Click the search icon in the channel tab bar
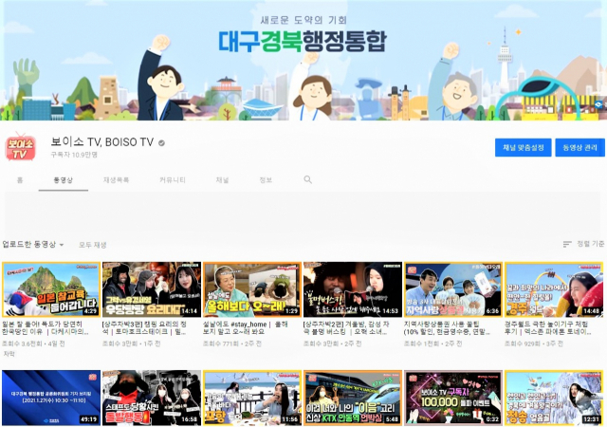This screenshot has height=427, width=607. [307, 179]
